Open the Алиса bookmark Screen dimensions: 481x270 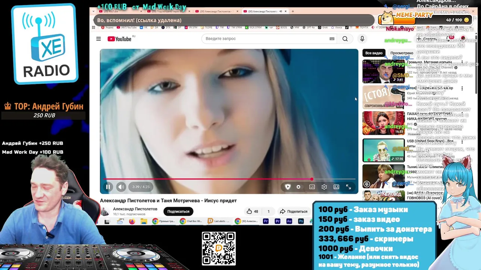point(336,27)
